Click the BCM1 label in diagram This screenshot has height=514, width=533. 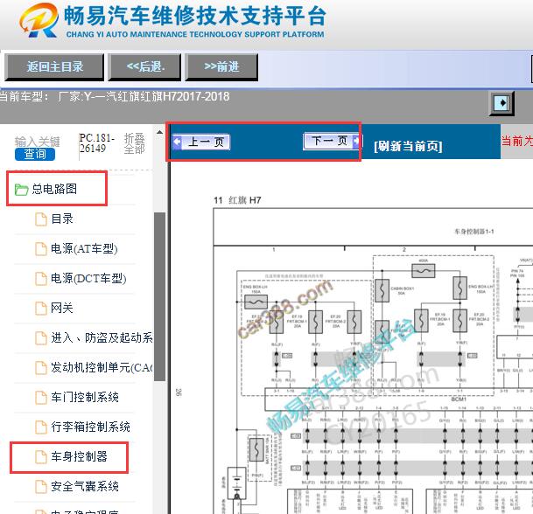[459, 399]
